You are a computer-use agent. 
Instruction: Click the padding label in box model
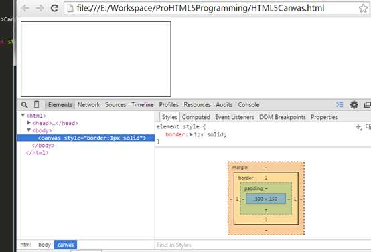click(253, 188)
